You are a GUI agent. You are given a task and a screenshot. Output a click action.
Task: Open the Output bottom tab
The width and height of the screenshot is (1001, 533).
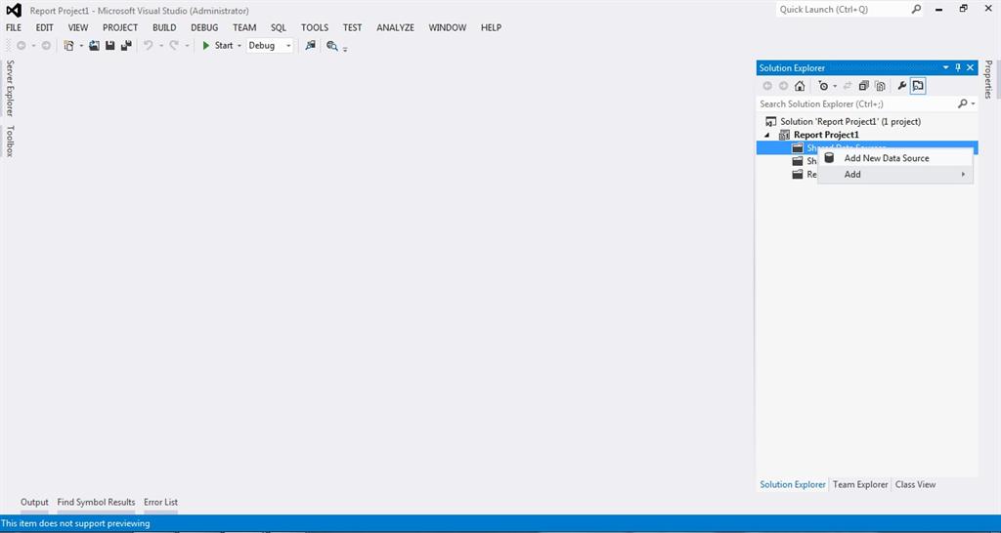34,503
